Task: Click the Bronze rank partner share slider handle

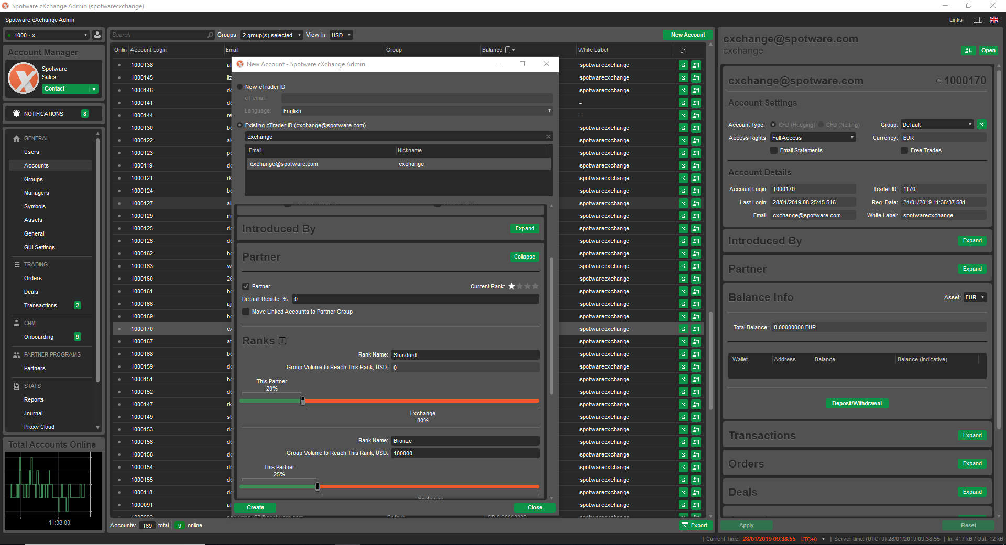Action: click(318, 486)
